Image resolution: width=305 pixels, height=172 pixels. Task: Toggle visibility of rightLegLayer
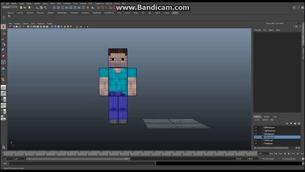coord(256,137)
